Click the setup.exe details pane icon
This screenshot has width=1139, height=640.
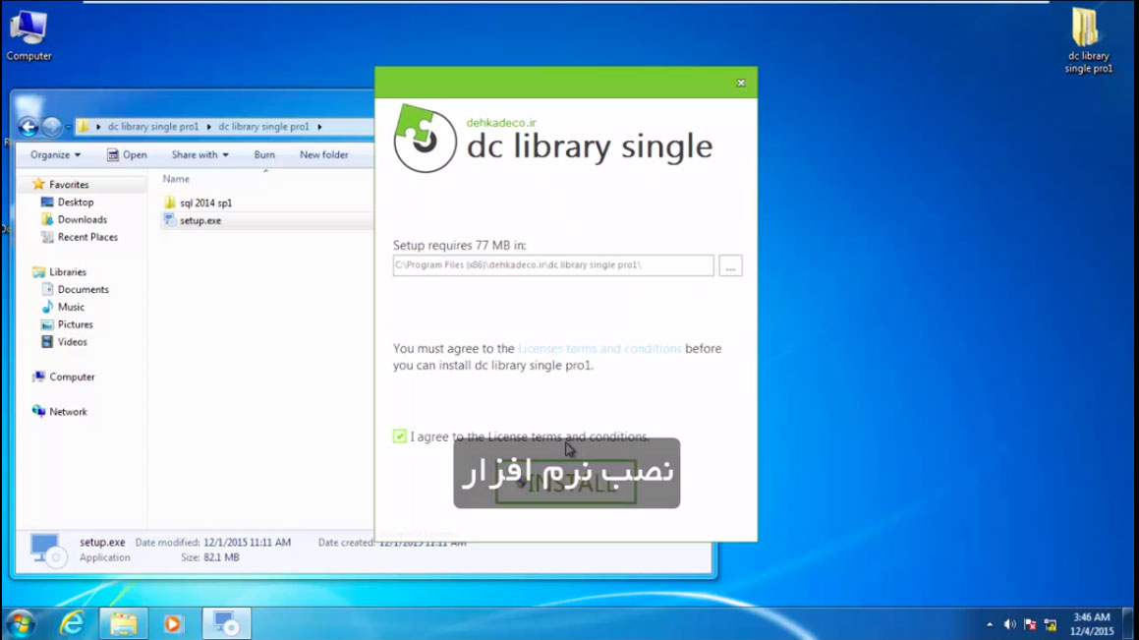[47, 550]
